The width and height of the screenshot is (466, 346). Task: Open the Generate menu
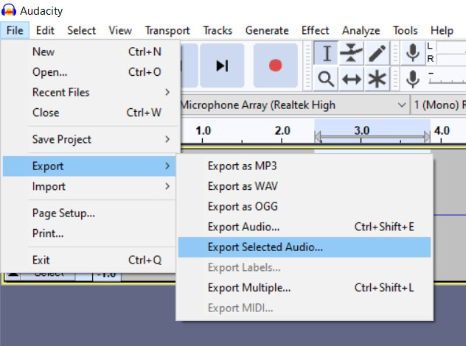[x=267, y=30]
